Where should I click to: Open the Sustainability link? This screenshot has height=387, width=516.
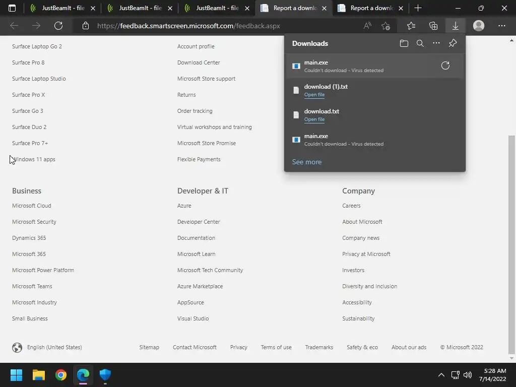358,318
